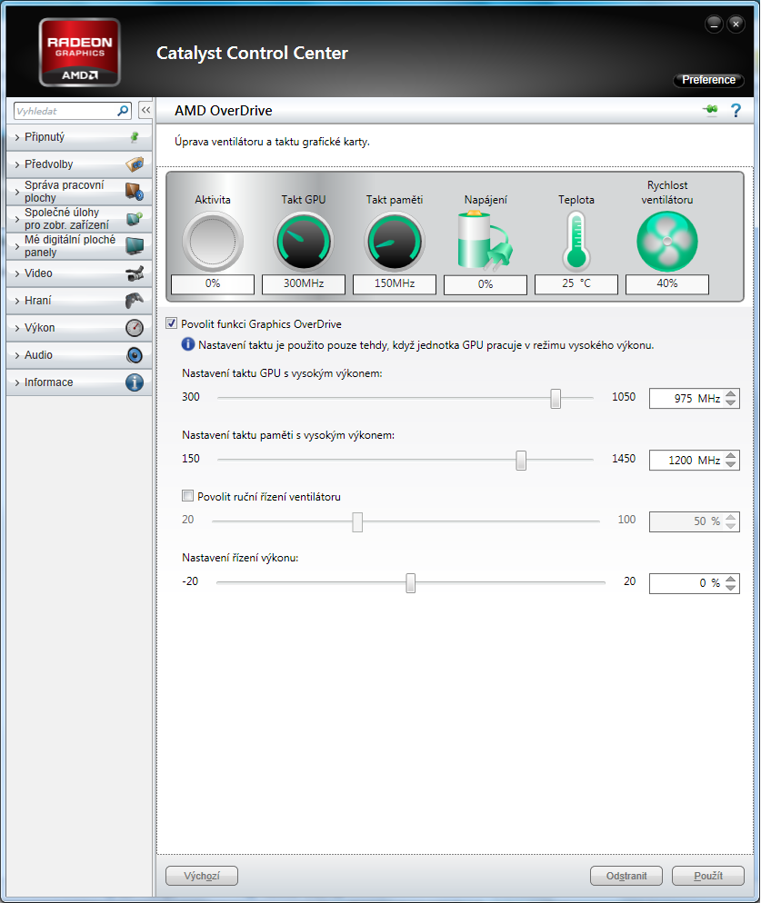Expand Společné úlohy pro zobr. zařízení section
Viewport: 761px width, 903px height.
pyautogui.click(x=79, y=219)
